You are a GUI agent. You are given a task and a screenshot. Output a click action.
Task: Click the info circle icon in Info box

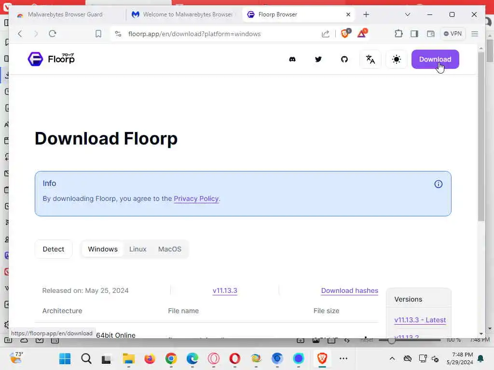(x=438, y=184)
